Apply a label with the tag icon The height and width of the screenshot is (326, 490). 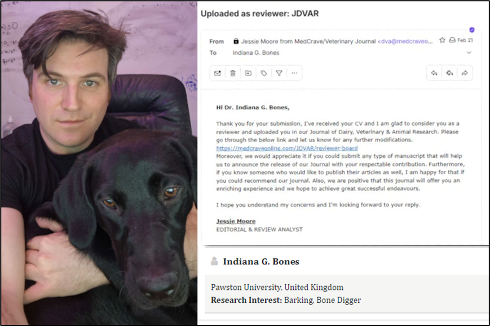264,73
